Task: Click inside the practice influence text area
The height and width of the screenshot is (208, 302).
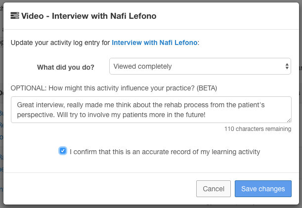Action: click(x=151, y=110)
